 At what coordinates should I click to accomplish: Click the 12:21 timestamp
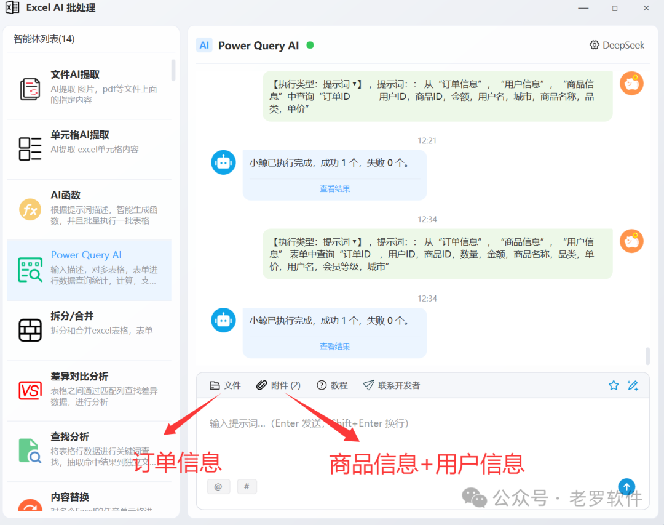[427, 141]
